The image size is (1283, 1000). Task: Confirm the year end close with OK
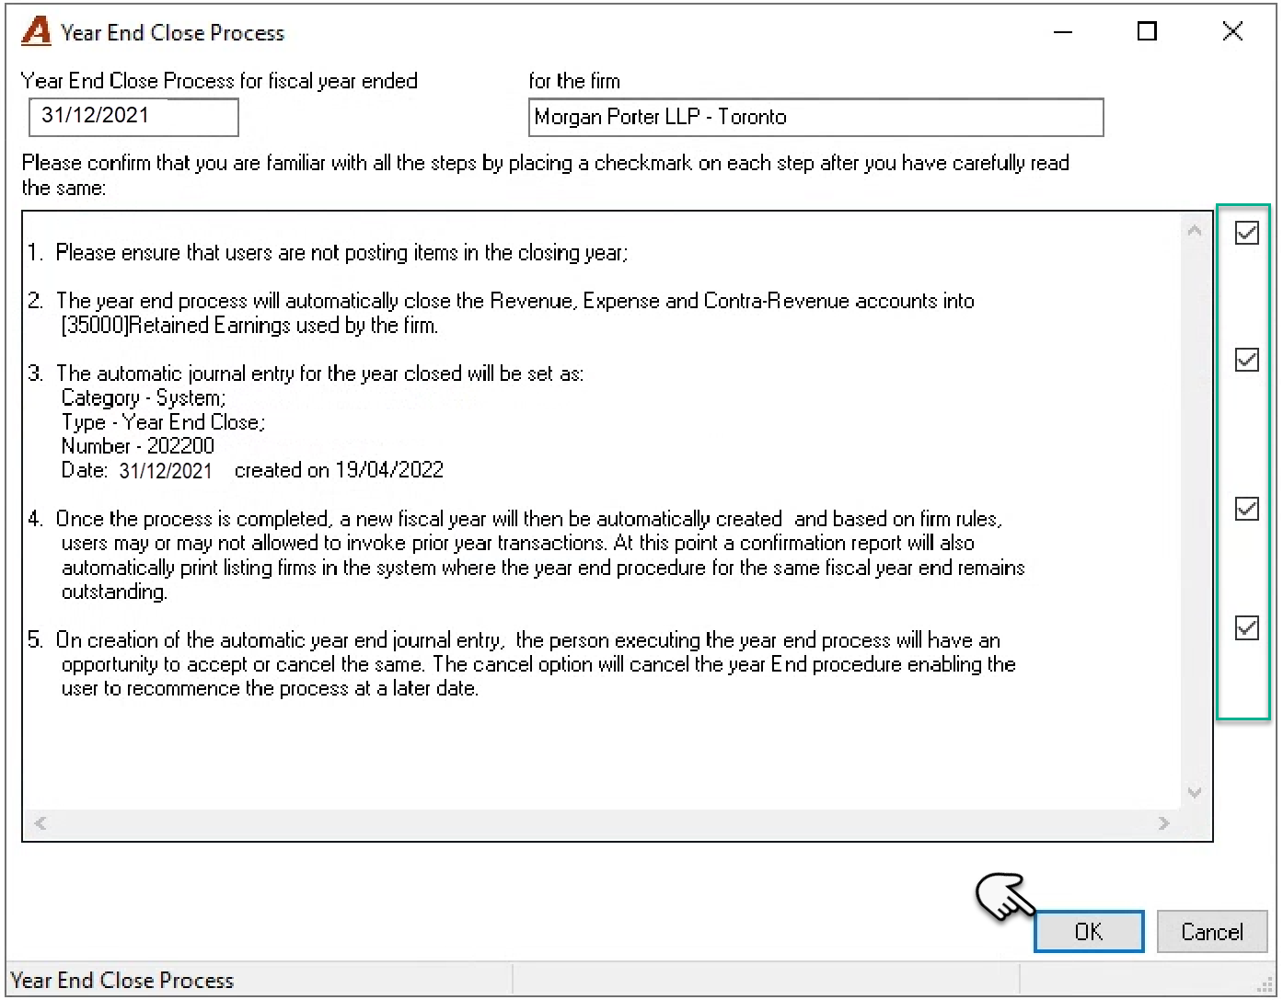coord(1089,932)
